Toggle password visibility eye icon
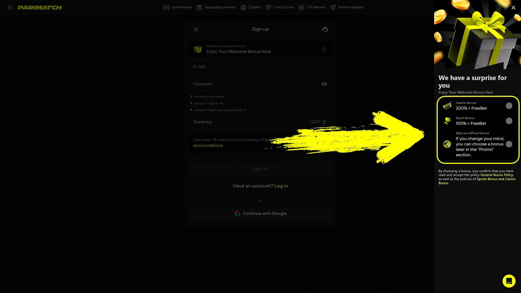This screenshot has width=521, height=293. coord(324,84)
